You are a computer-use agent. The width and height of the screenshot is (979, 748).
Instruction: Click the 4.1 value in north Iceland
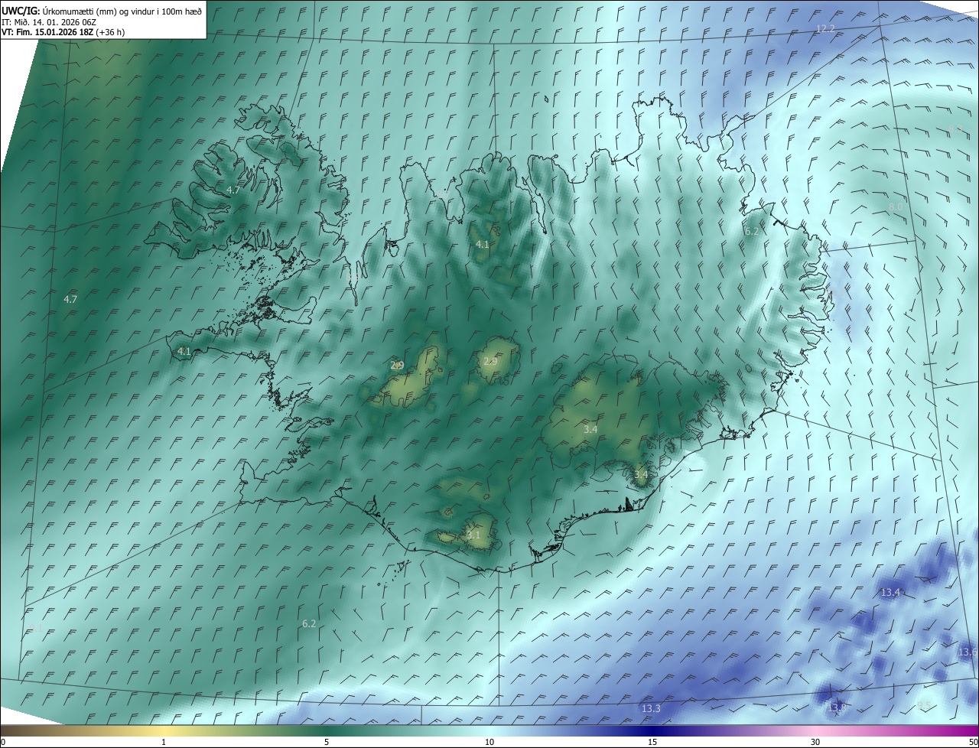(x=482, y=245)
